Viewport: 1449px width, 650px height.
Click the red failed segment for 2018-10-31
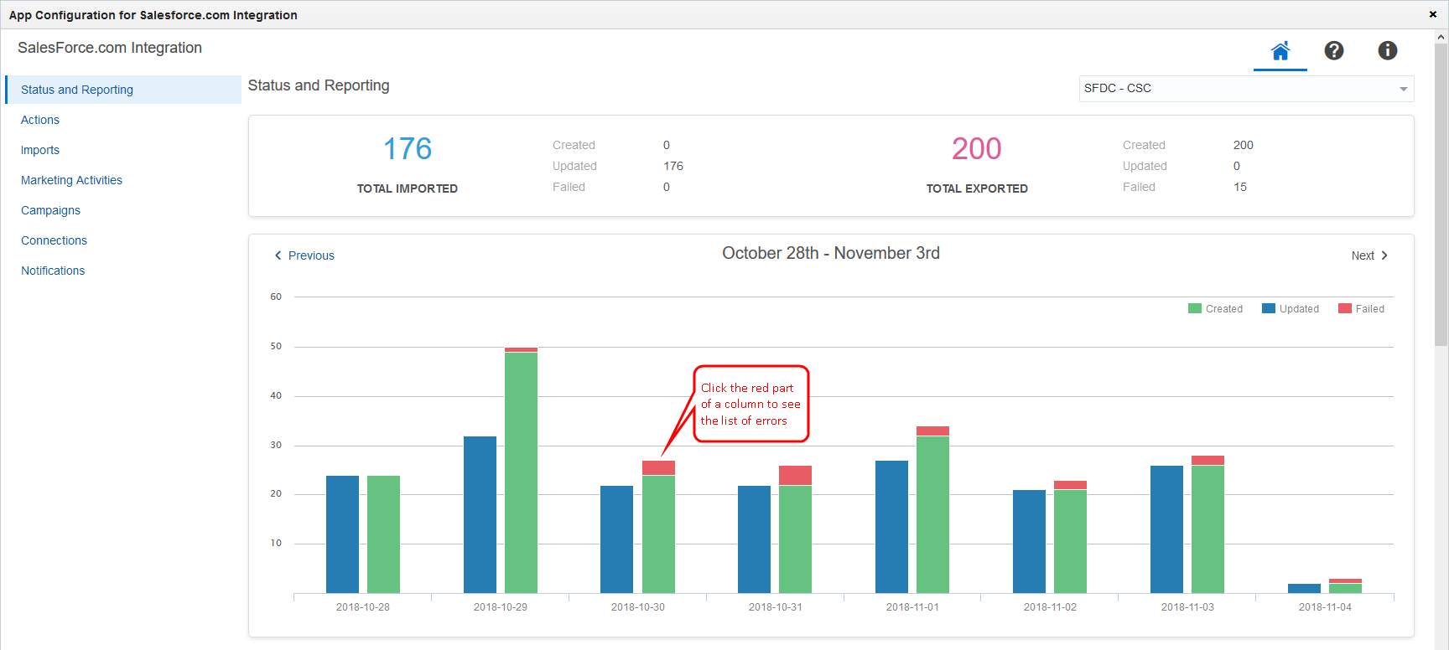tap(795, 476)
